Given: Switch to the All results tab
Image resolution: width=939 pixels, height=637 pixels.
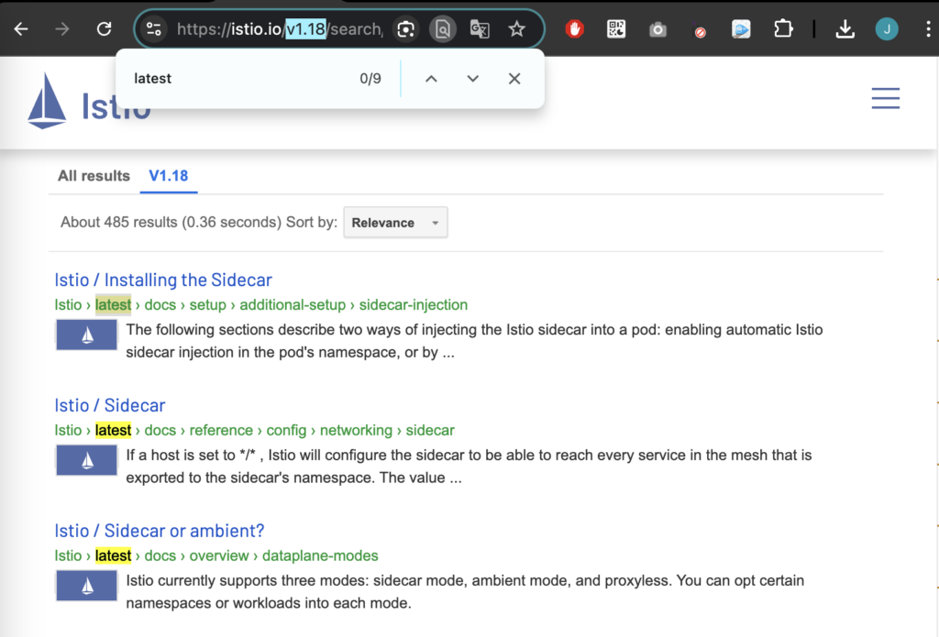Looking at the screenshot, I should click(94, 176).
